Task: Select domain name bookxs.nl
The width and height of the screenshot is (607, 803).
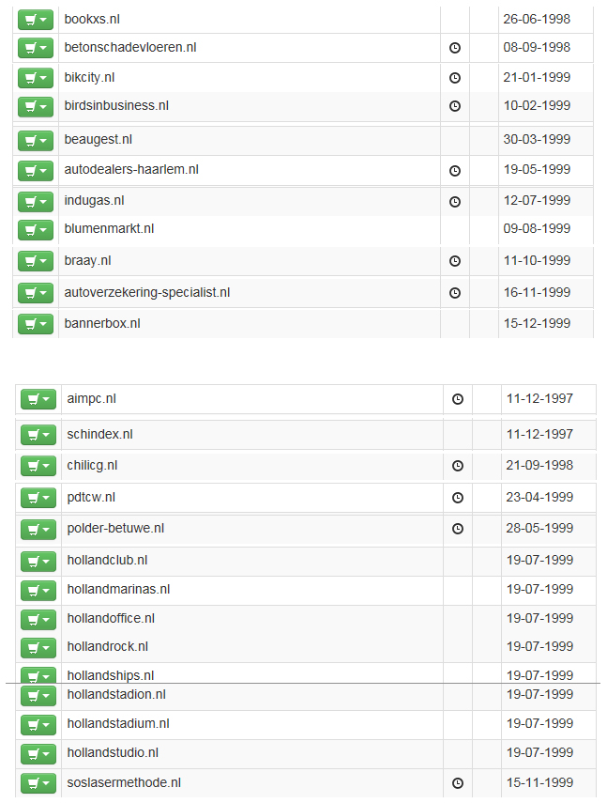Action: click(92, 19)
